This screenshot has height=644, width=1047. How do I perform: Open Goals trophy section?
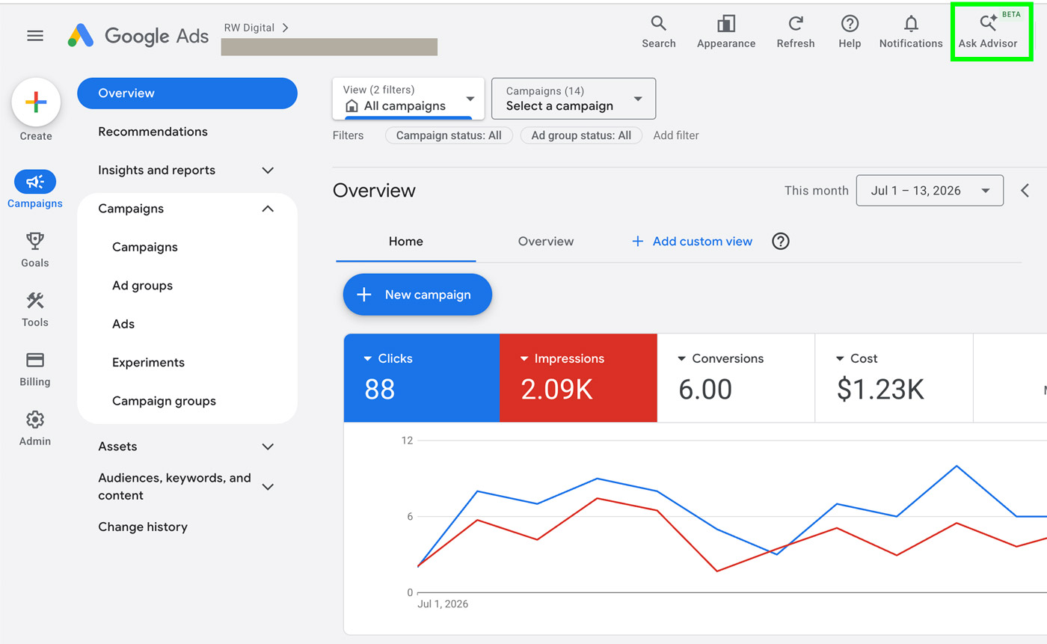[x=35, y=249]
